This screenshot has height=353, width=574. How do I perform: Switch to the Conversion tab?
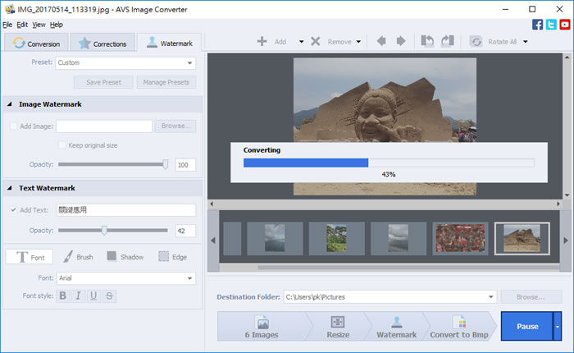(x=36, y=44)
